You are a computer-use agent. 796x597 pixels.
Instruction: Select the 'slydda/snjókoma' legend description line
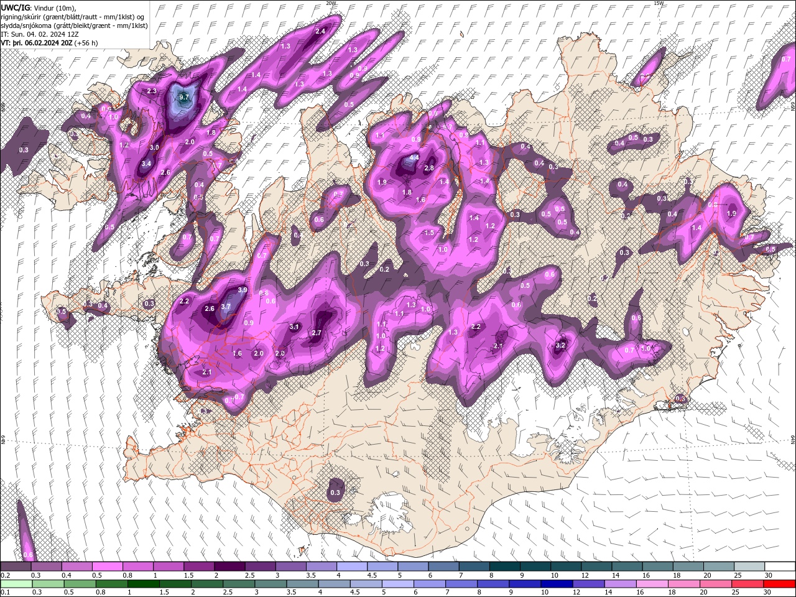[x=74, y=25]
